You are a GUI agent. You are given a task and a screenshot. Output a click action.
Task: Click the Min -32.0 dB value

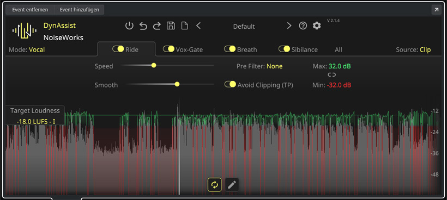[x=339, y=85]
